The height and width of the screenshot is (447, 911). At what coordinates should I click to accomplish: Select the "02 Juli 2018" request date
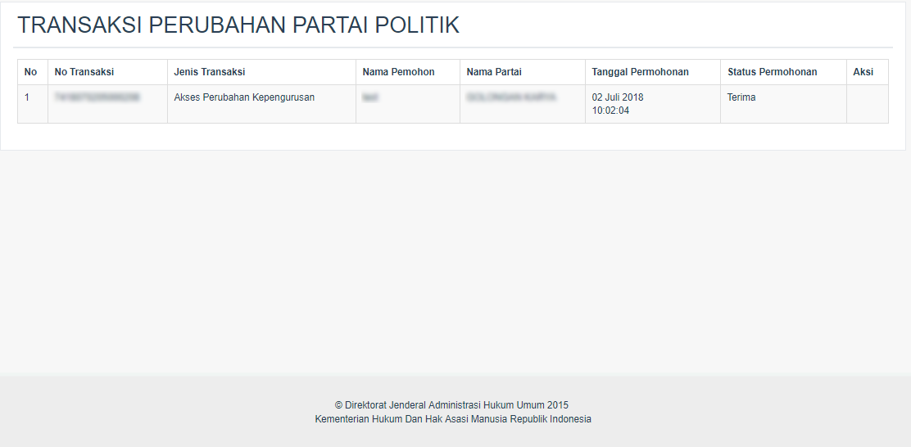pyautogui.click(x=618, y=97)
